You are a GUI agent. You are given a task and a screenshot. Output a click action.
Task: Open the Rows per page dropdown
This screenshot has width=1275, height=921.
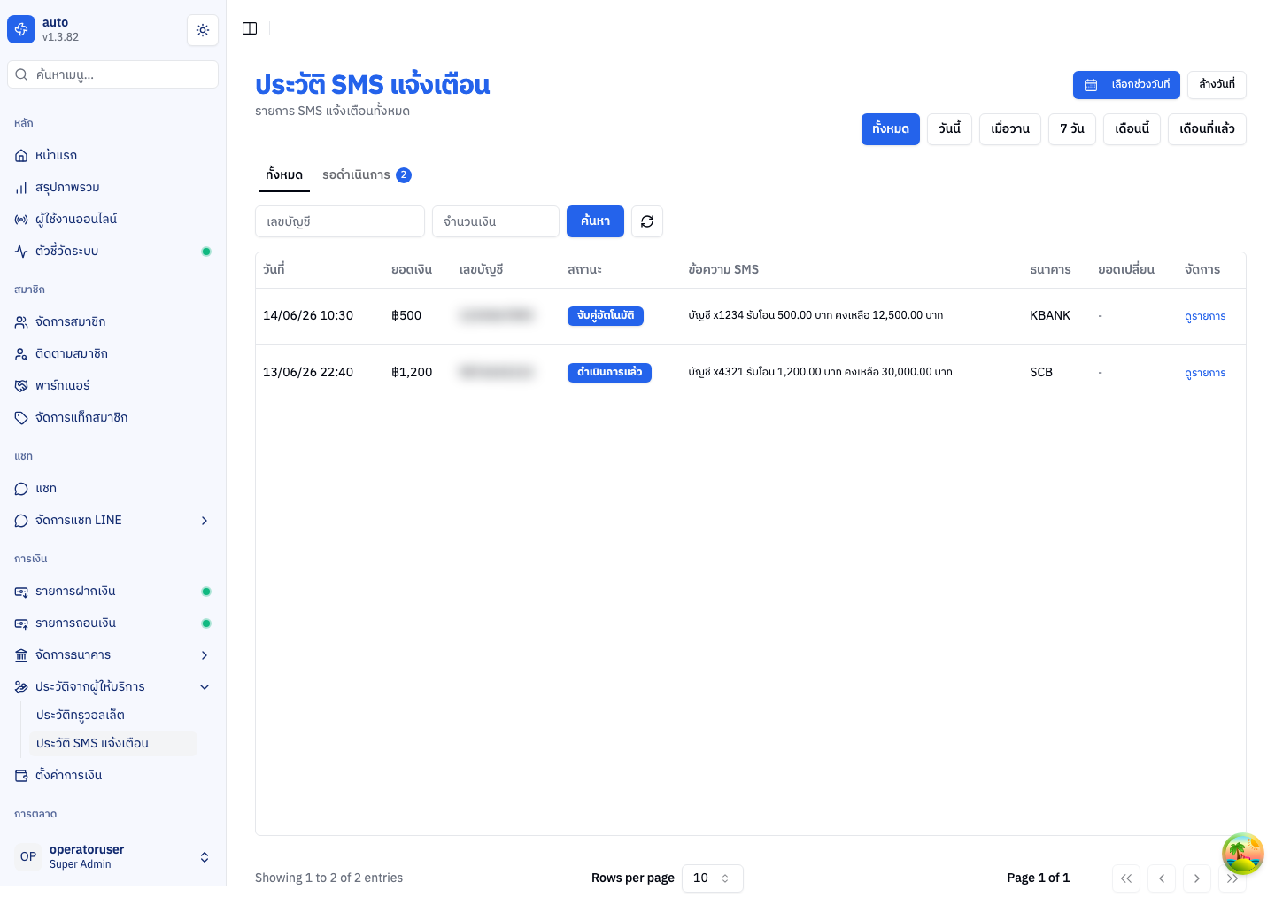coord(713,878)
